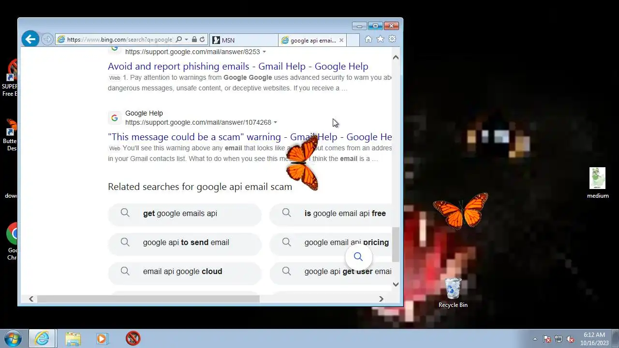
Task: Click the horizontal scrollbar left arrow
Action: 31,299
